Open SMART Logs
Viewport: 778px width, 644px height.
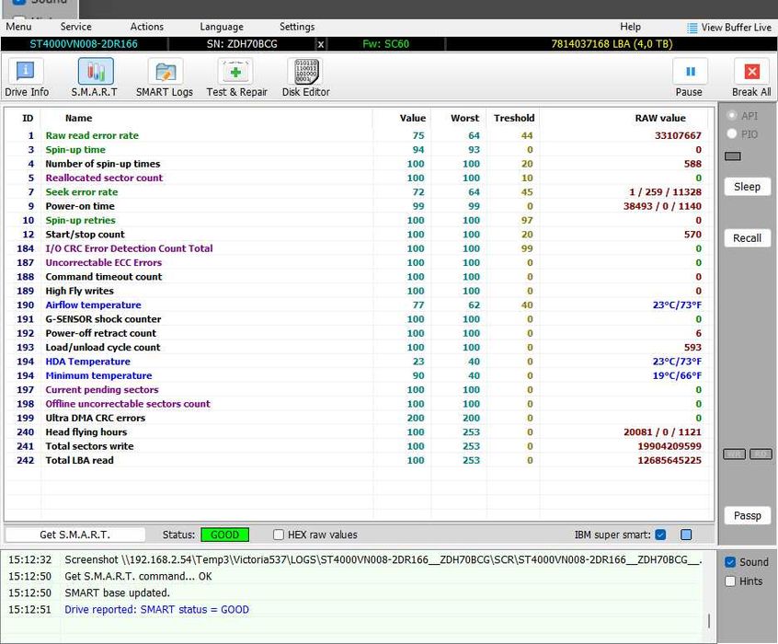point(165,77)
